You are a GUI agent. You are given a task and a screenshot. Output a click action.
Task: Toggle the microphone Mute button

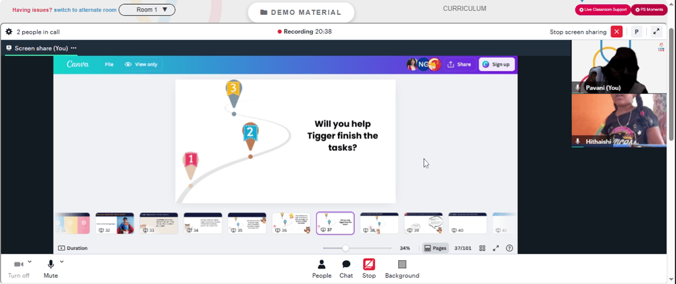[51, 269]
